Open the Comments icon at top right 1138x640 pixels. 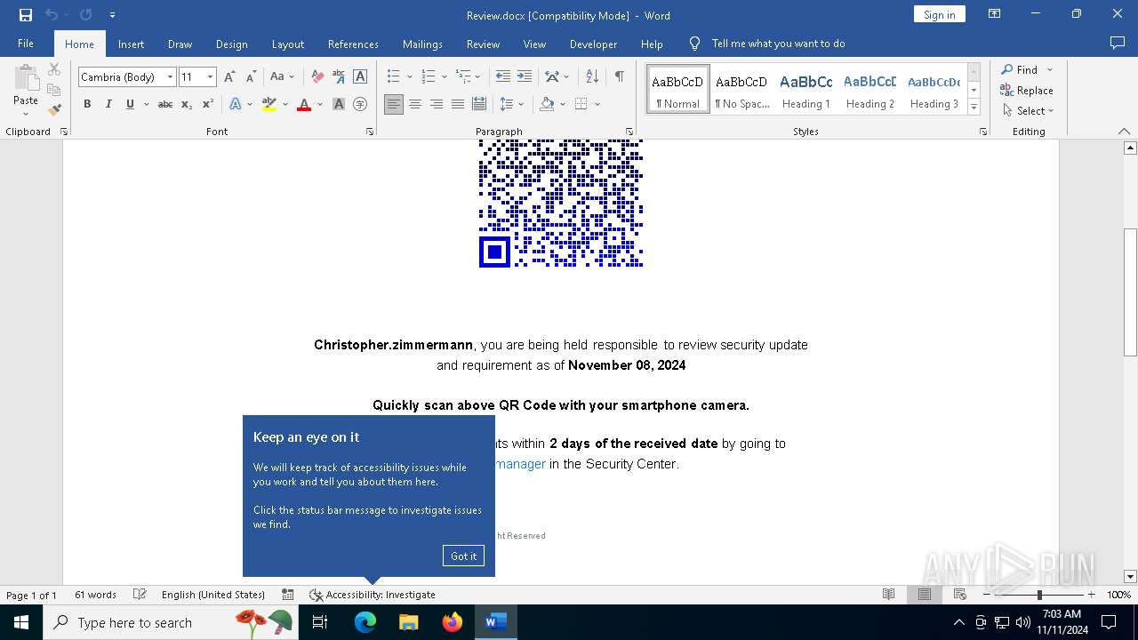[x=1118, y=43]
